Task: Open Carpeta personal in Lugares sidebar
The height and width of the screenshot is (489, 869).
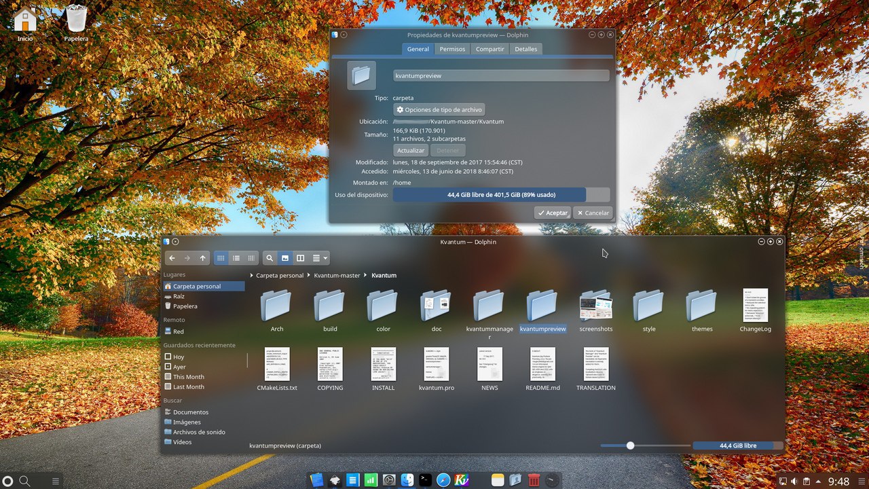Action: 204,287
